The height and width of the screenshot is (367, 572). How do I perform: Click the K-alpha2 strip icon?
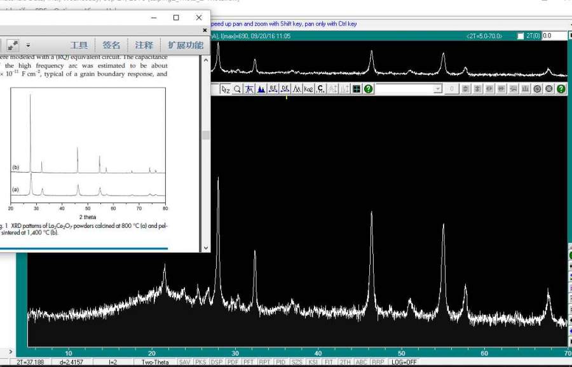[309, 89]
